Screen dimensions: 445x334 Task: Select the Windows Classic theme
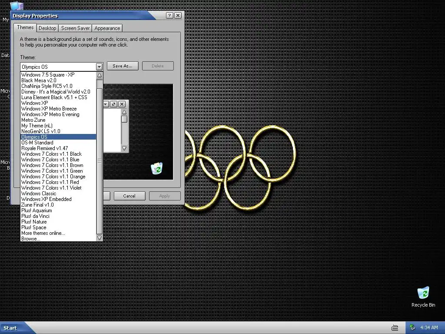[58, 194]
